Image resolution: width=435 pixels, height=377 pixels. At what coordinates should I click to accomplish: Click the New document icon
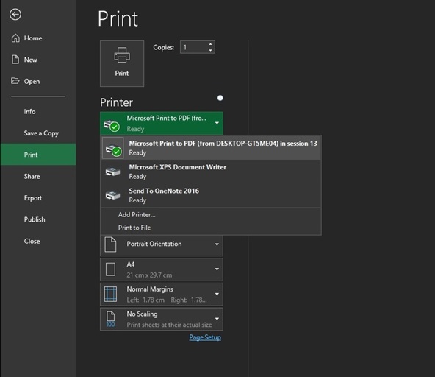15,60
